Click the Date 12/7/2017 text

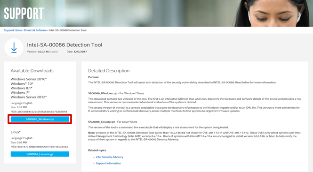[x=77, y=52]
